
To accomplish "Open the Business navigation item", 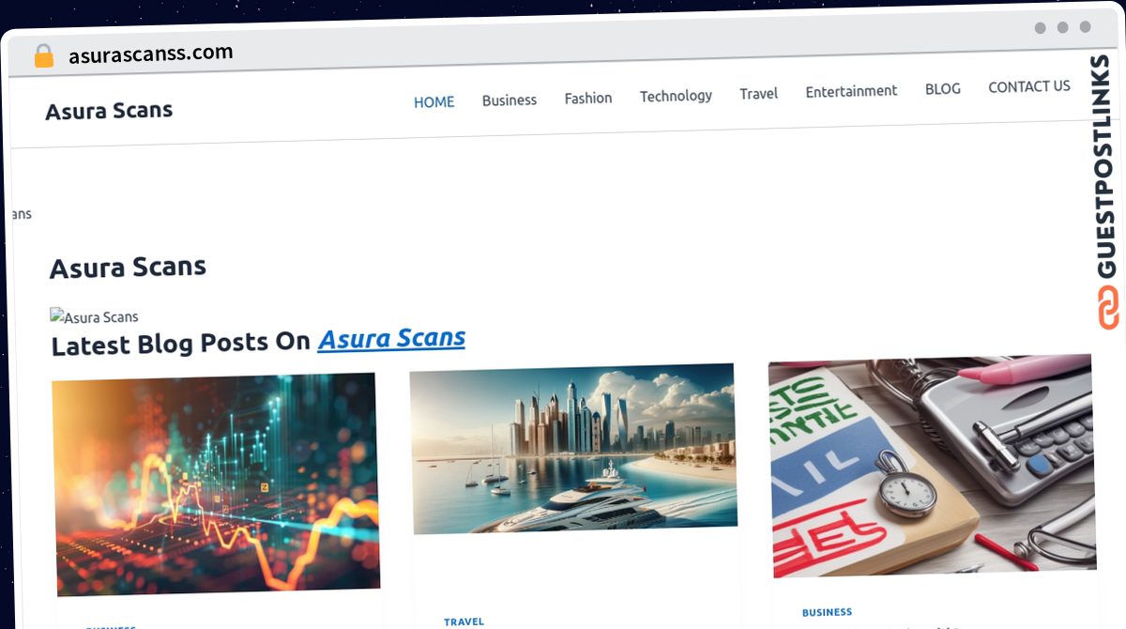I will click(510, 100).
